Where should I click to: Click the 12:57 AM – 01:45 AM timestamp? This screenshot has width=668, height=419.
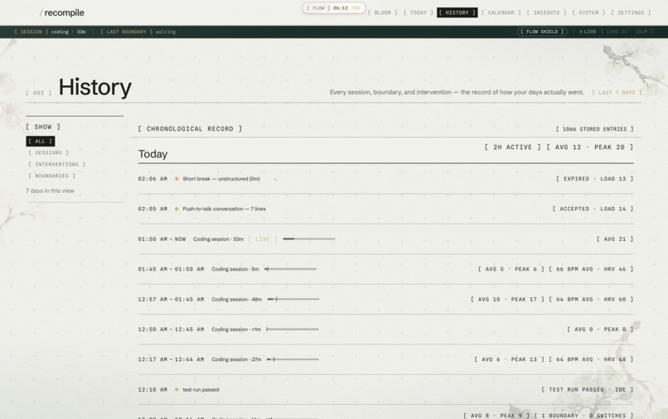click(x=171, y=300)
